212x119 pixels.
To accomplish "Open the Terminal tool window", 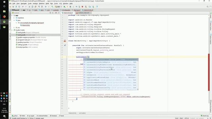I will pyautogui.click(x=53, y=116).
